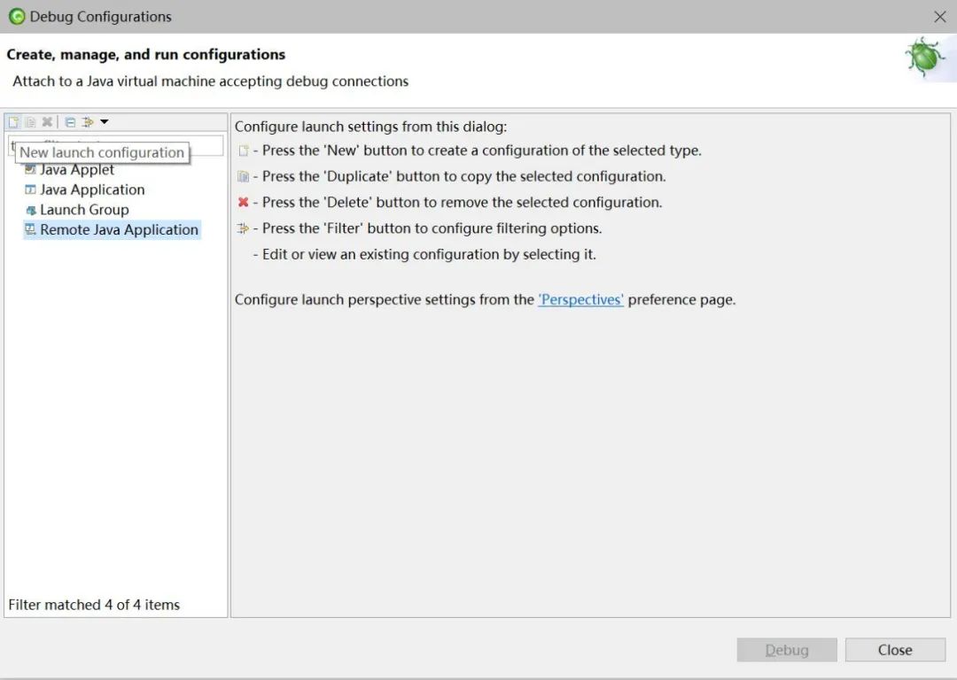Click the New launch configuration icon
Screen dimensions: 957x680
[13, 122]
